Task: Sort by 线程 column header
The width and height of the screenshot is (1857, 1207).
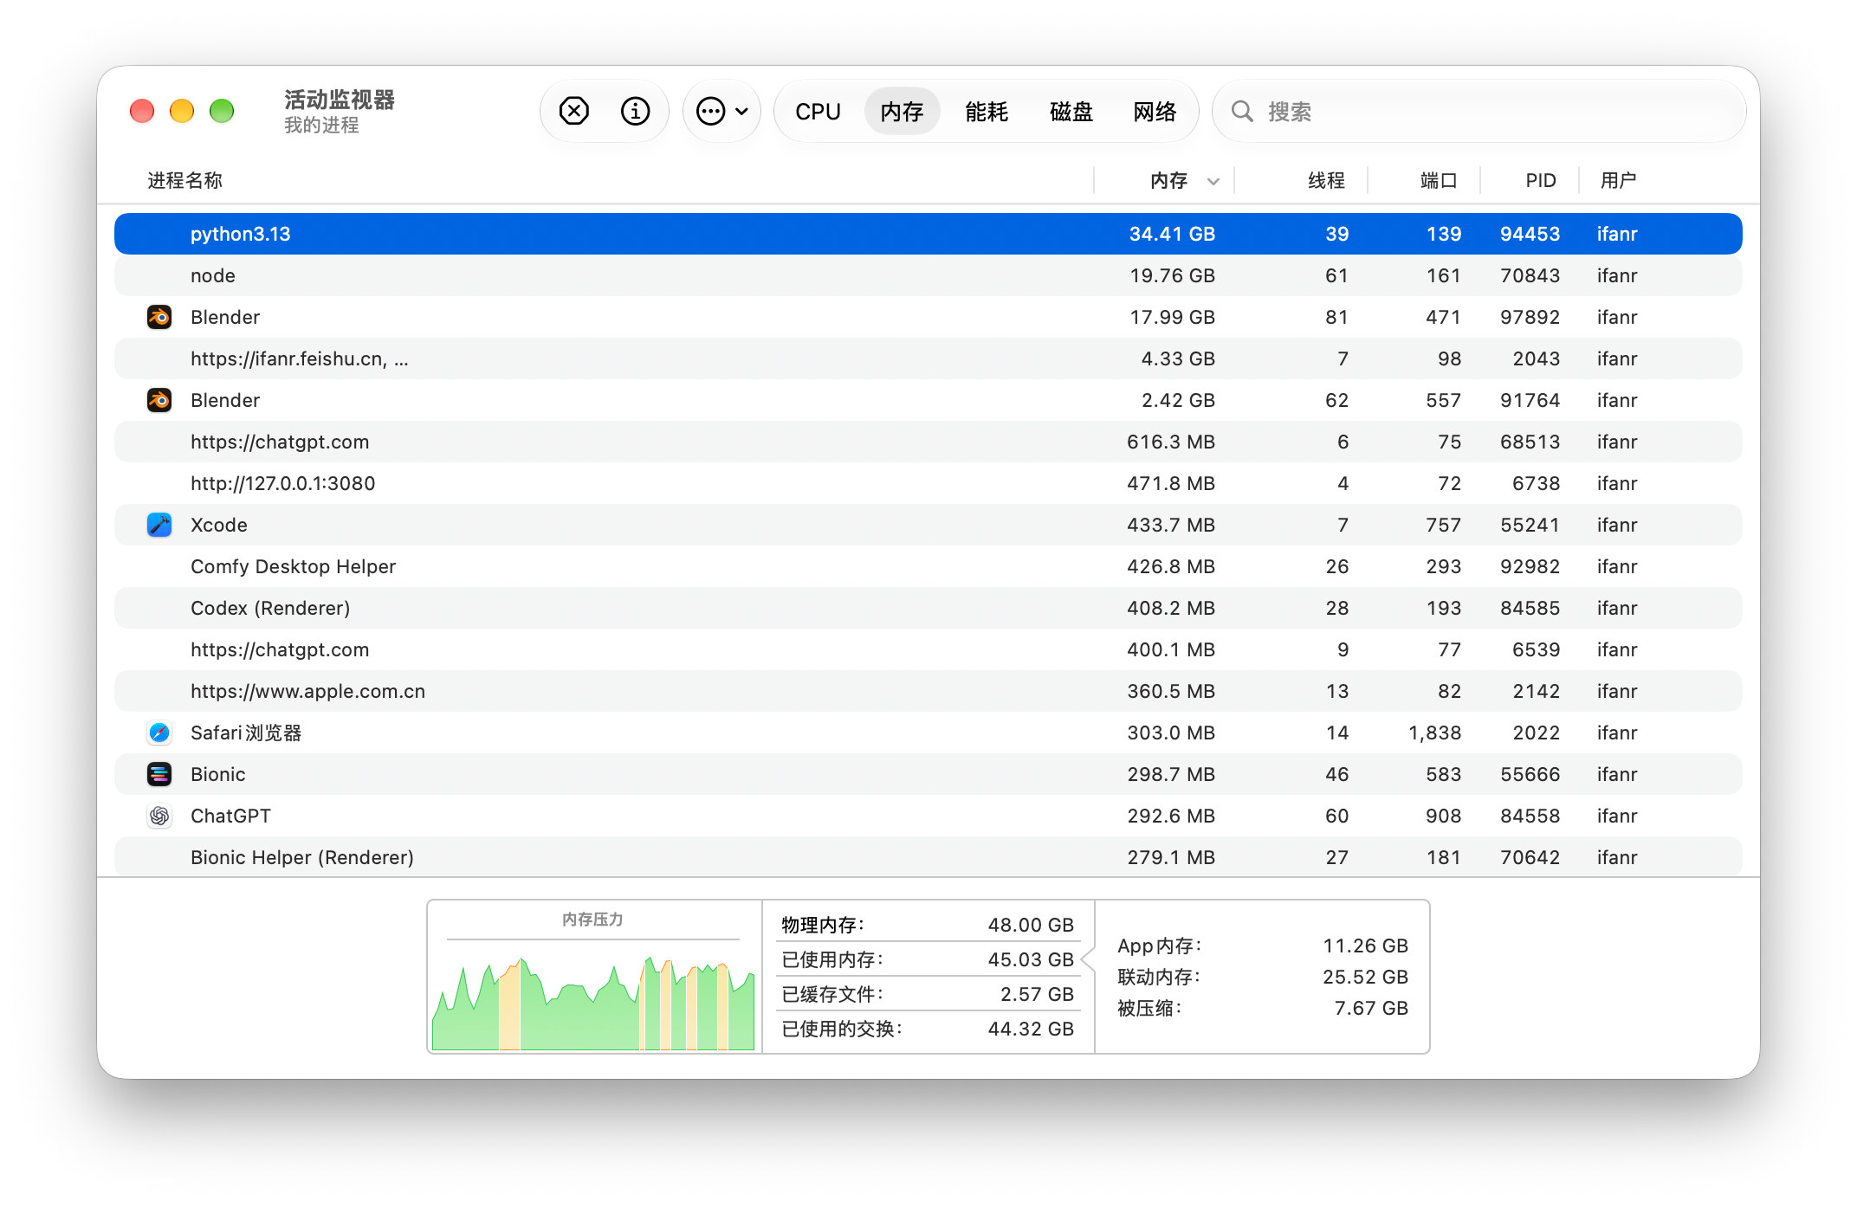Action: pyautogui.click(x=1326, y=180)
